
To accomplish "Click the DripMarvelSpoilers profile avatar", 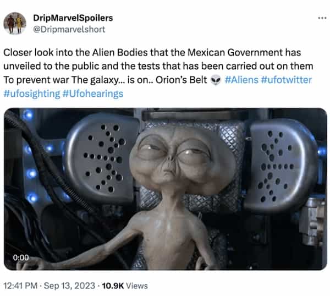I will point(15,23).
